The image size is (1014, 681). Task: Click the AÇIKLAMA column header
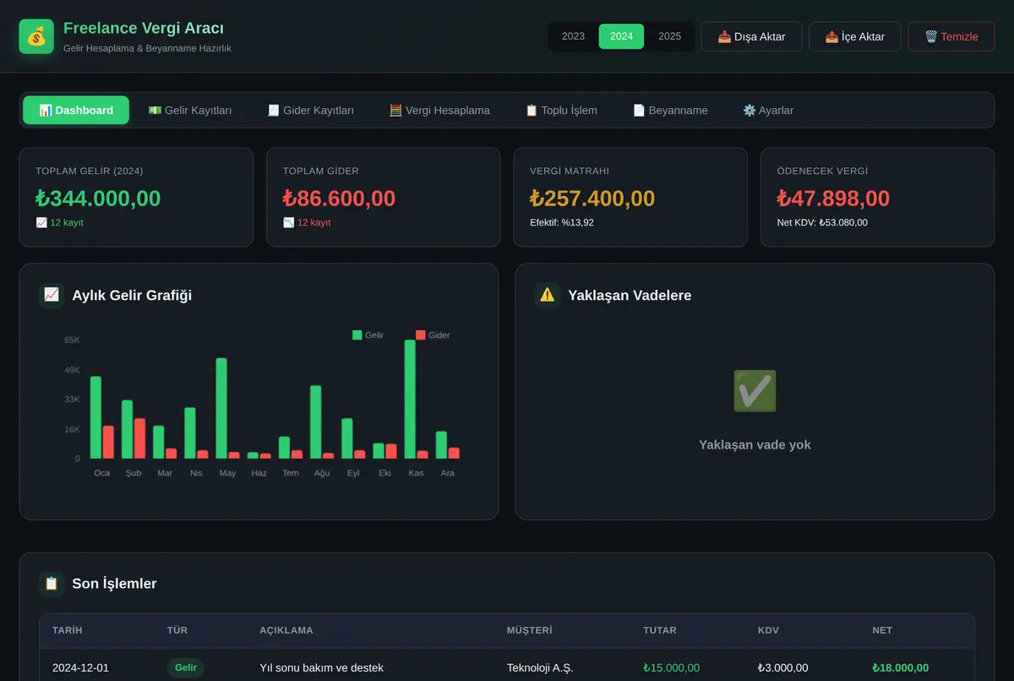pyautogui.click(x=286, y=630)
